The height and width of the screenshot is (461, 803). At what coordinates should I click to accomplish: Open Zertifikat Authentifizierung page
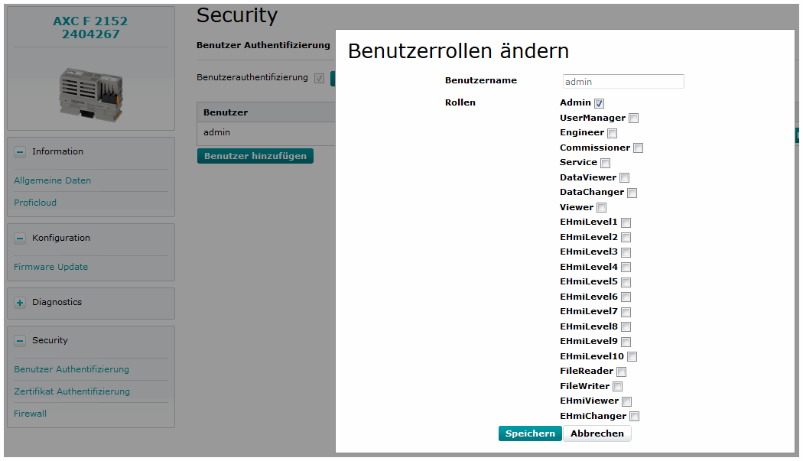click(x=72, y=391)
